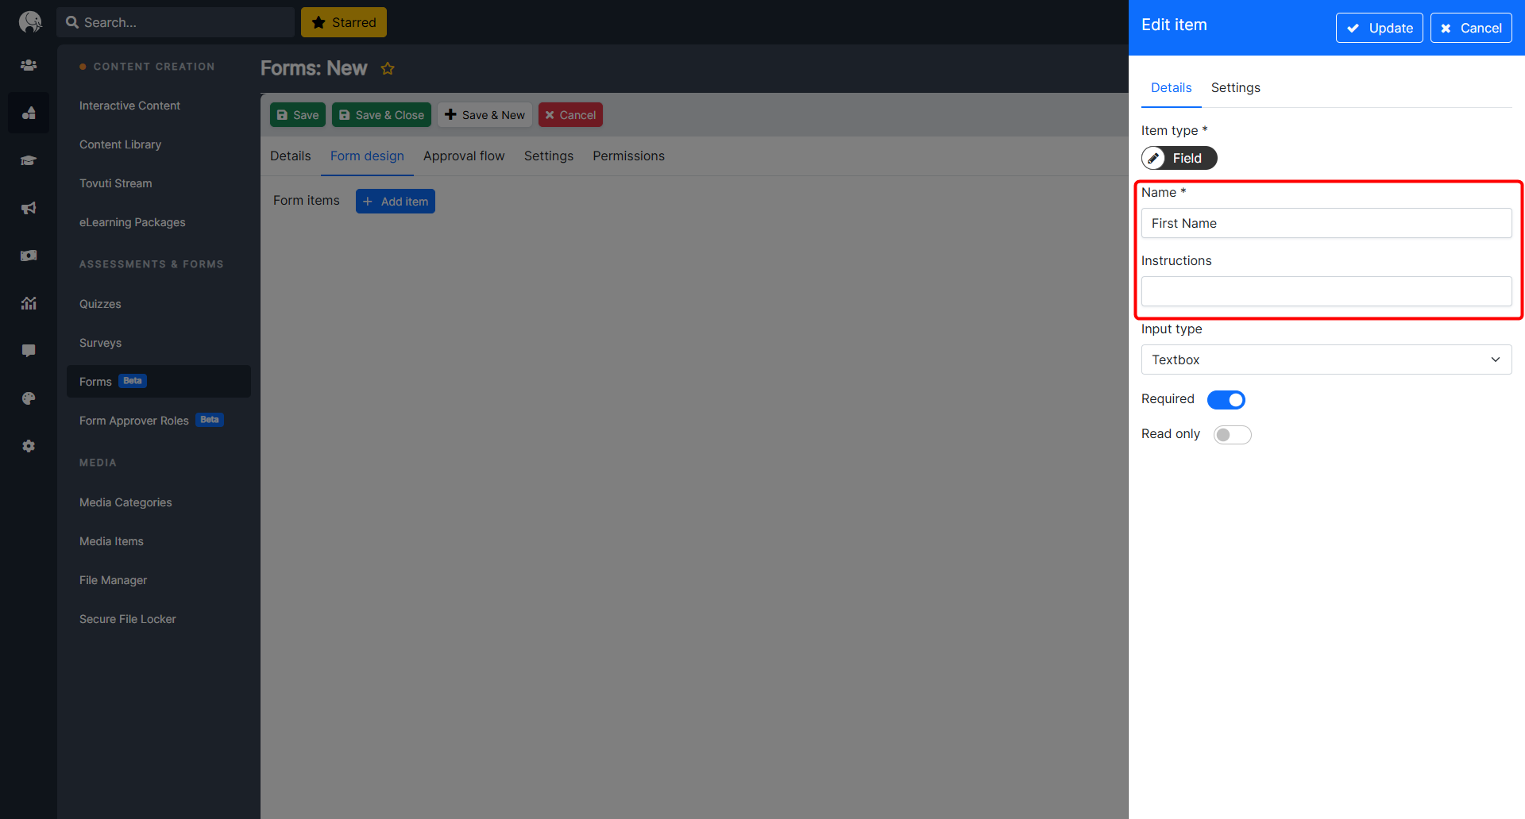Open the users group sidebar icon
Screen dimensions: 1525x819
[29, 65]
